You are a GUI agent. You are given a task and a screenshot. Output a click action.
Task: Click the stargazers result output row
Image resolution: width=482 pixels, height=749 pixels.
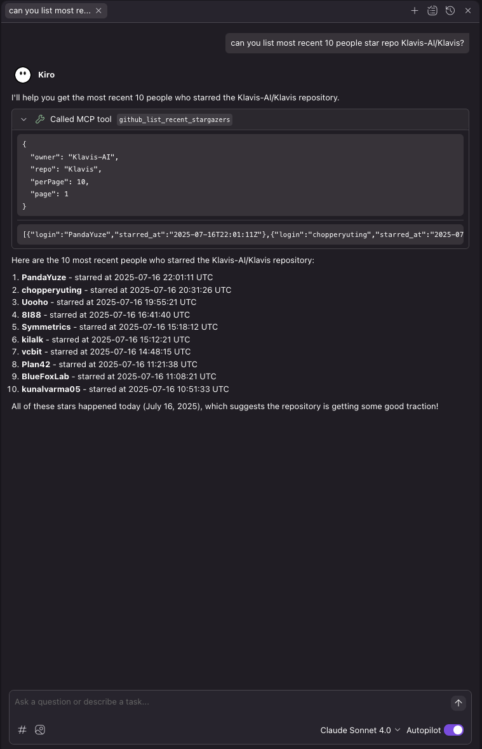point(240,234)
